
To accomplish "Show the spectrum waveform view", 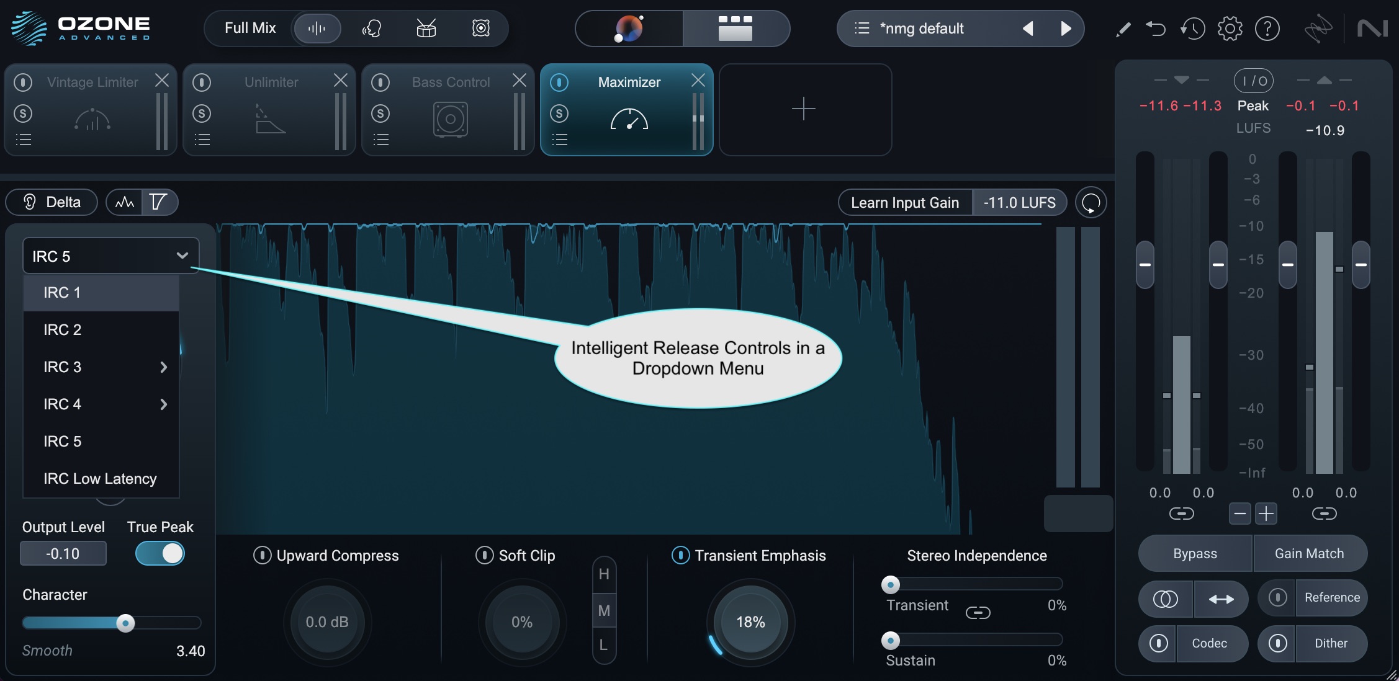I will [x=125, y=202].
